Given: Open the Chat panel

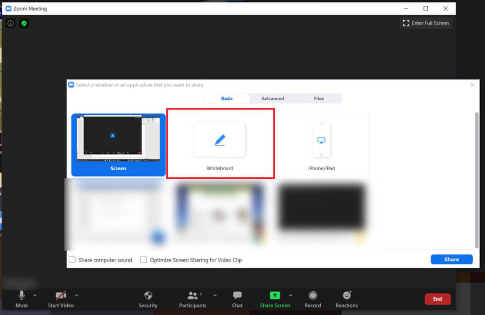Looking at the screenshot, I should click(x=237, y=299).
